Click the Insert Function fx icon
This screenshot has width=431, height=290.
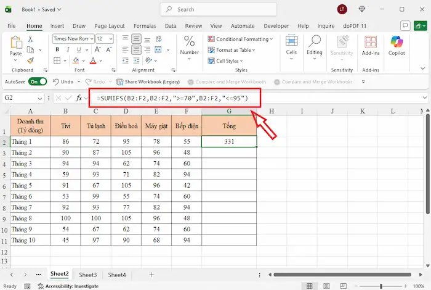79,98
